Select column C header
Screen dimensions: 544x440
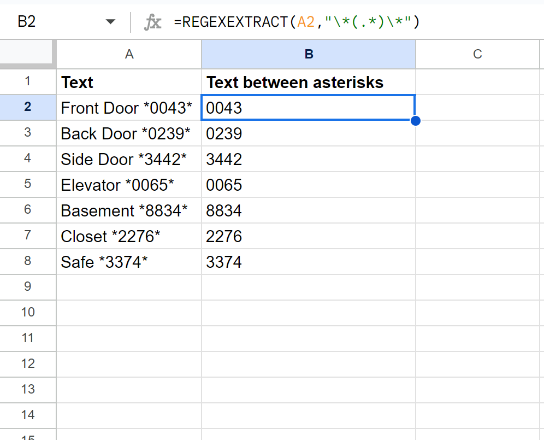tap(477, 54)
